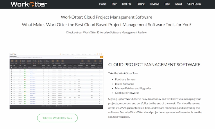This screenshot has width=215, height=129.
Task: Open the WorkOtter workplan screenshot thumbnail
Action: [x=56, y=81]
